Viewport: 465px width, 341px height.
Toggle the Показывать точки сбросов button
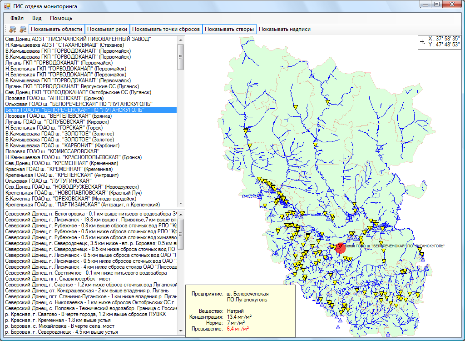coord(166,29)
